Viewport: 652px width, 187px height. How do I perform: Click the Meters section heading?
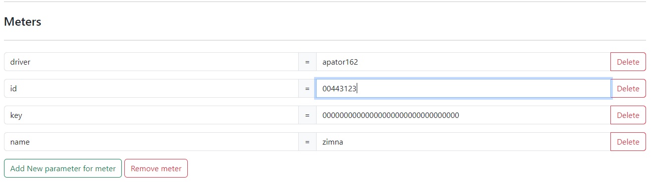pyautogui.click(x=23, y=22)
